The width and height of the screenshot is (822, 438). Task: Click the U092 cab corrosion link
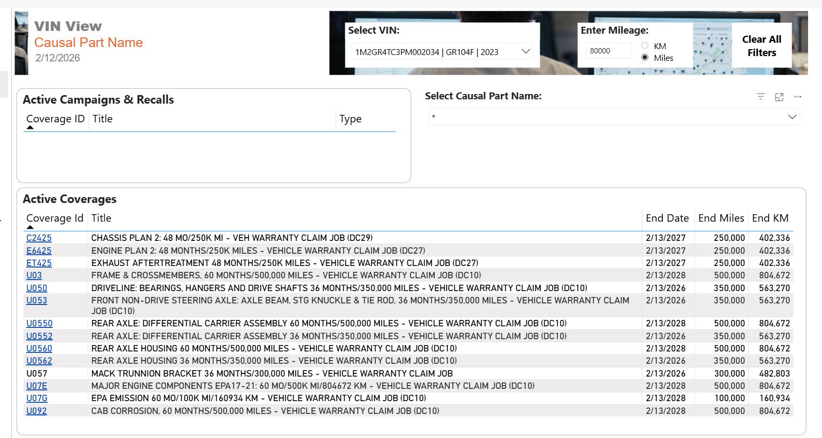click(36, 411)
